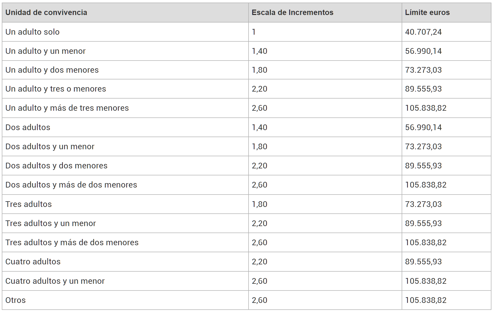Click the 'Cuatro adultos' row label

point(33,262)
